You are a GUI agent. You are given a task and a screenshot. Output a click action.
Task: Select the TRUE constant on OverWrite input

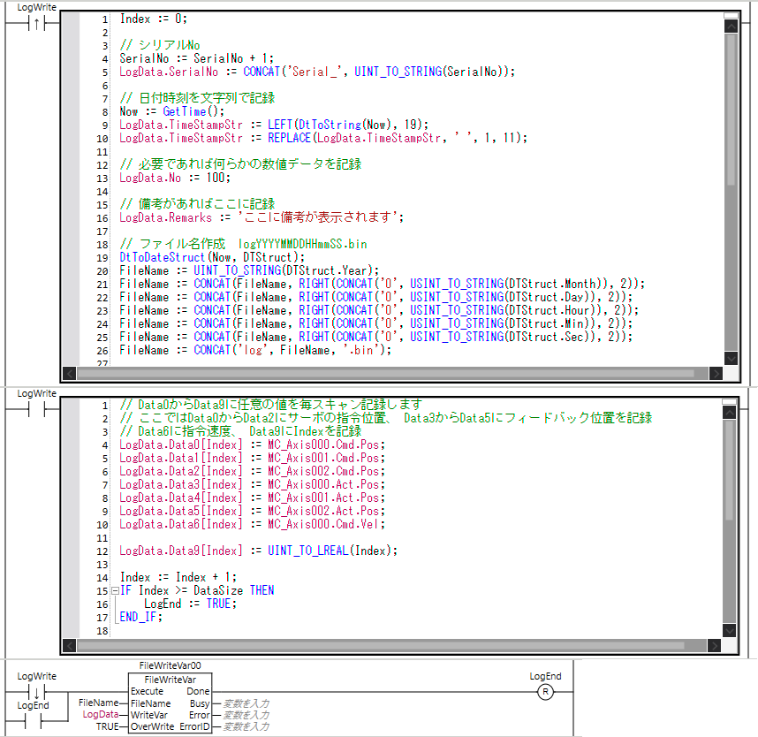pyautogui.click(x=107, y=726)
